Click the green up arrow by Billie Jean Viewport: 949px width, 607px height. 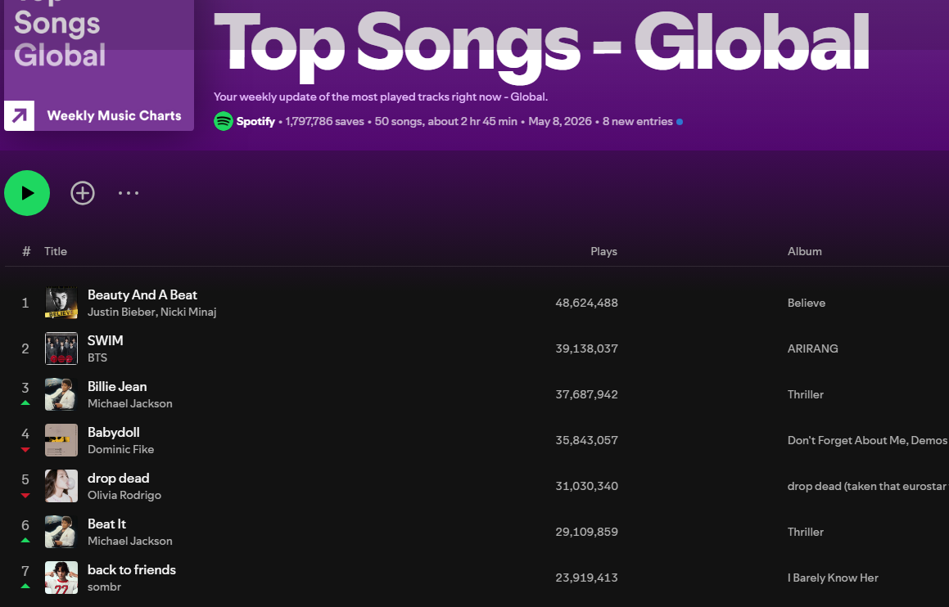point(25,402)
